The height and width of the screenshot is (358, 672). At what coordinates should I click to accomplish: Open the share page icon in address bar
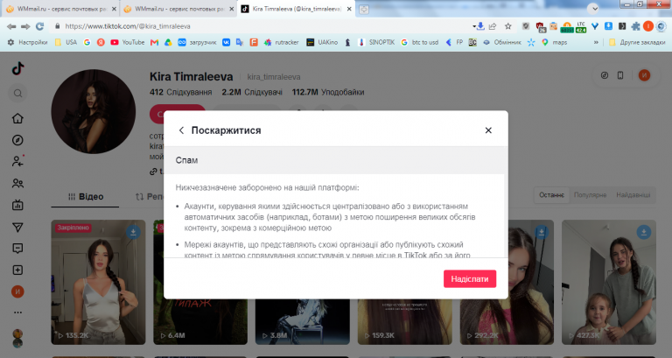(493, 26)
